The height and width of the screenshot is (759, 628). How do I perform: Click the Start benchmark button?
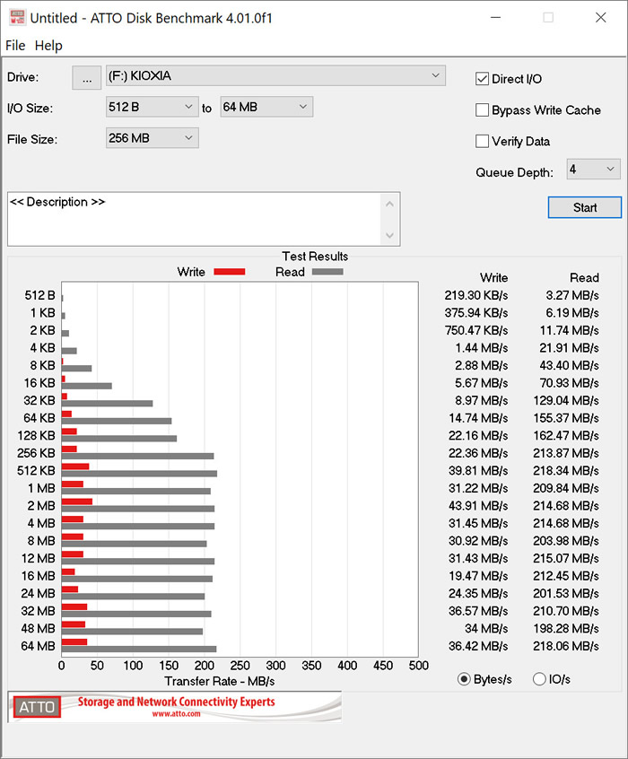[584, 207]
